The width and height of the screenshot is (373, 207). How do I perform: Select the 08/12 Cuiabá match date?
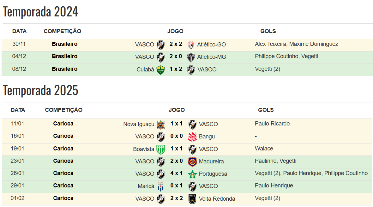click(x=19, y=69)
